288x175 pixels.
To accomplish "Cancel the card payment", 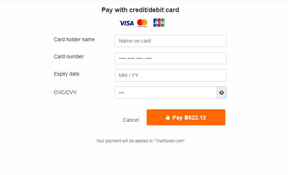I will (x=131, y=120).
